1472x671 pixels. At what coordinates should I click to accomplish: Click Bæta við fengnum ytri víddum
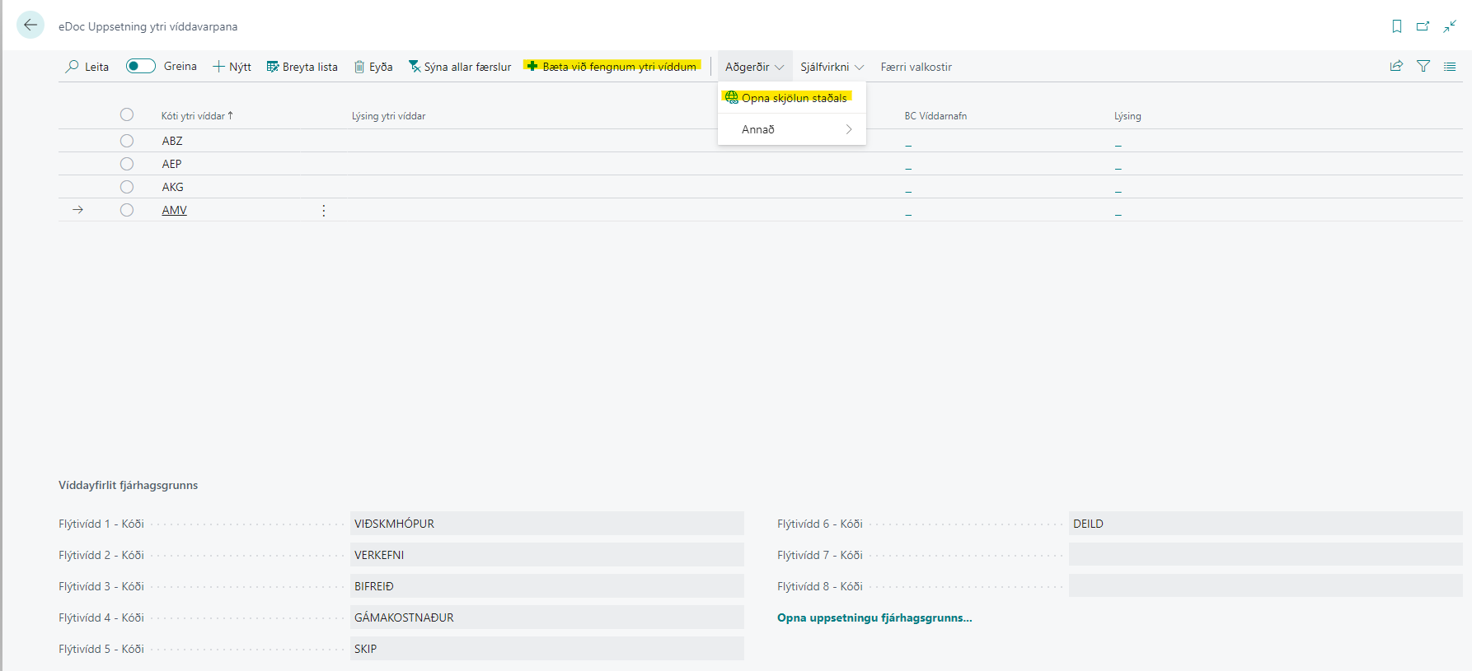coord(612,67)
